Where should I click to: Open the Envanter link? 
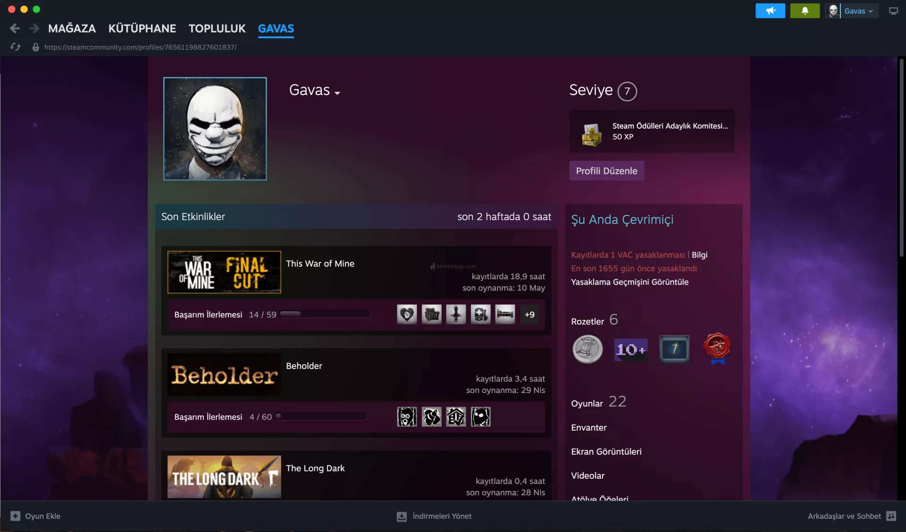(x=588, y=427)
